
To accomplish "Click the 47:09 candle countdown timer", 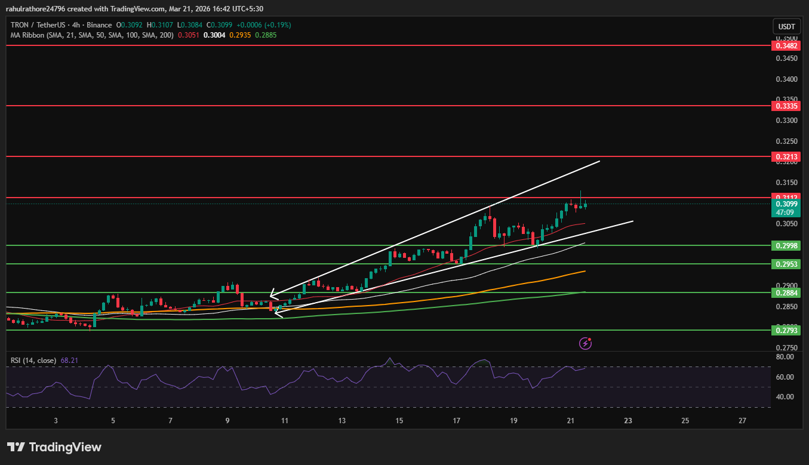I will (785, 212).
